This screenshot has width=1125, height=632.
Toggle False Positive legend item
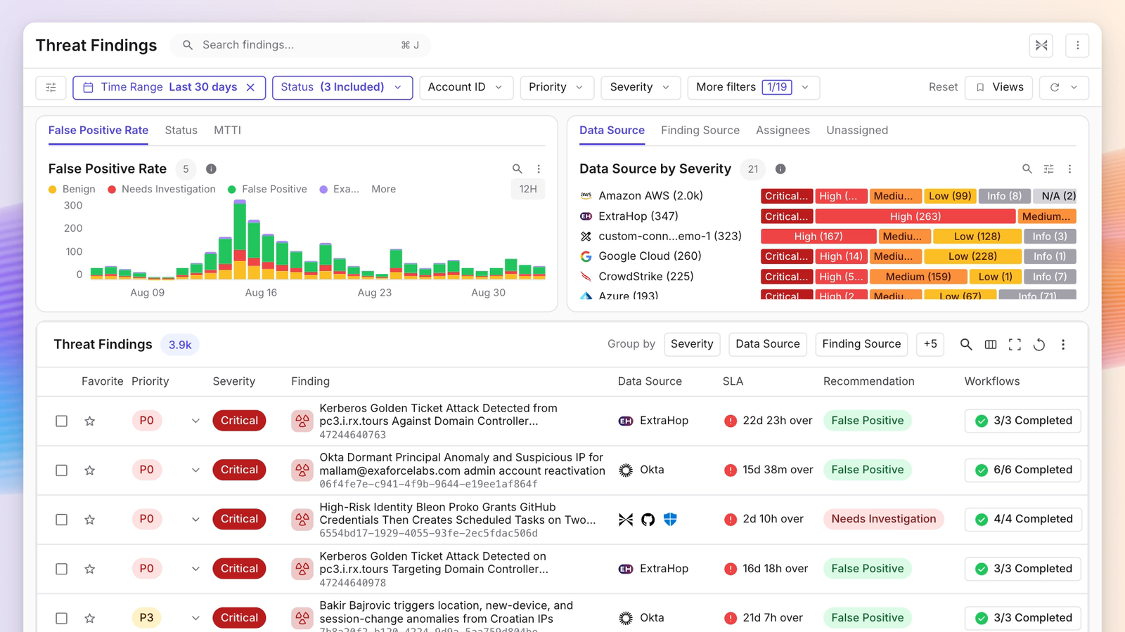(267, 190)
